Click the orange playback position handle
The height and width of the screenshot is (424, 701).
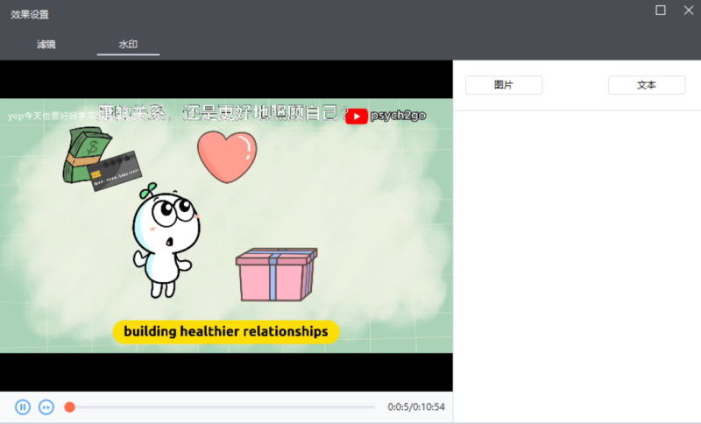[70, 406]
